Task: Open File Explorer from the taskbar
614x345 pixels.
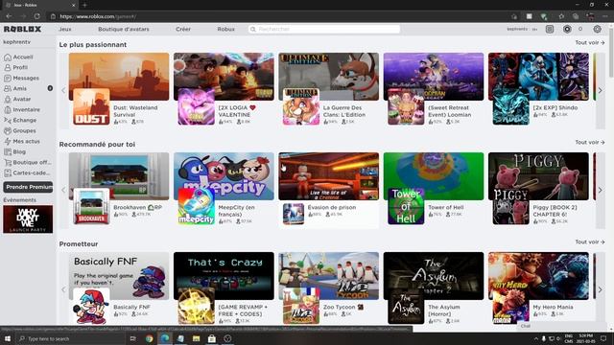Action: click(x=196, y=338)
